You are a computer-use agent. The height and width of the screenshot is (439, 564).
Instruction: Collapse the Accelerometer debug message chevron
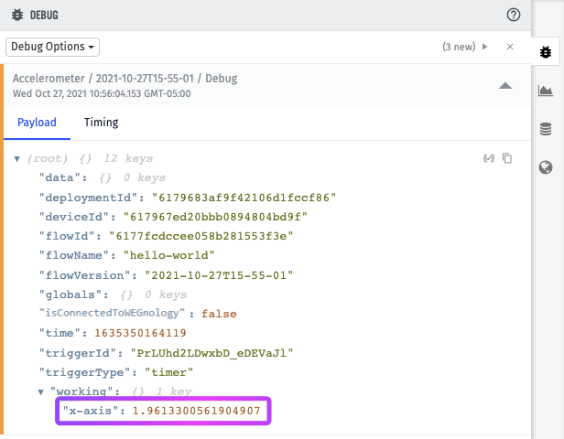pos(505,85)
